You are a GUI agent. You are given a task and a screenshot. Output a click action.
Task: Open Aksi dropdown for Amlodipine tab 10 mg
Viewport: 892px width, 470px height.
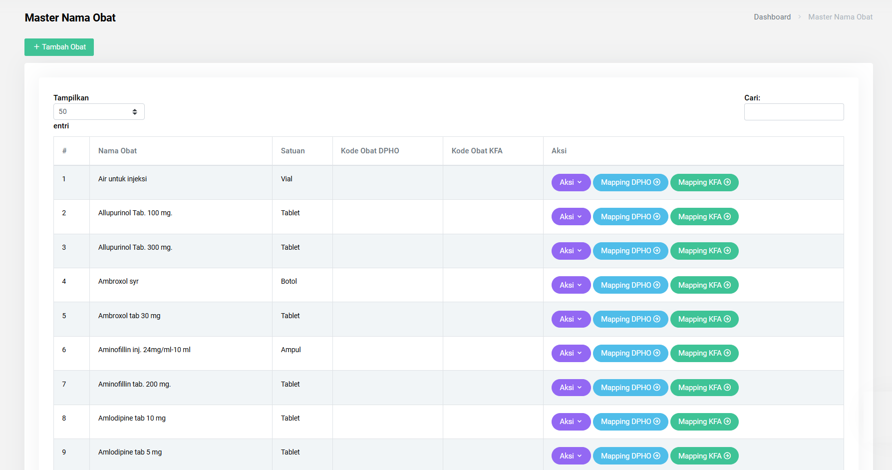coord(571,422)
